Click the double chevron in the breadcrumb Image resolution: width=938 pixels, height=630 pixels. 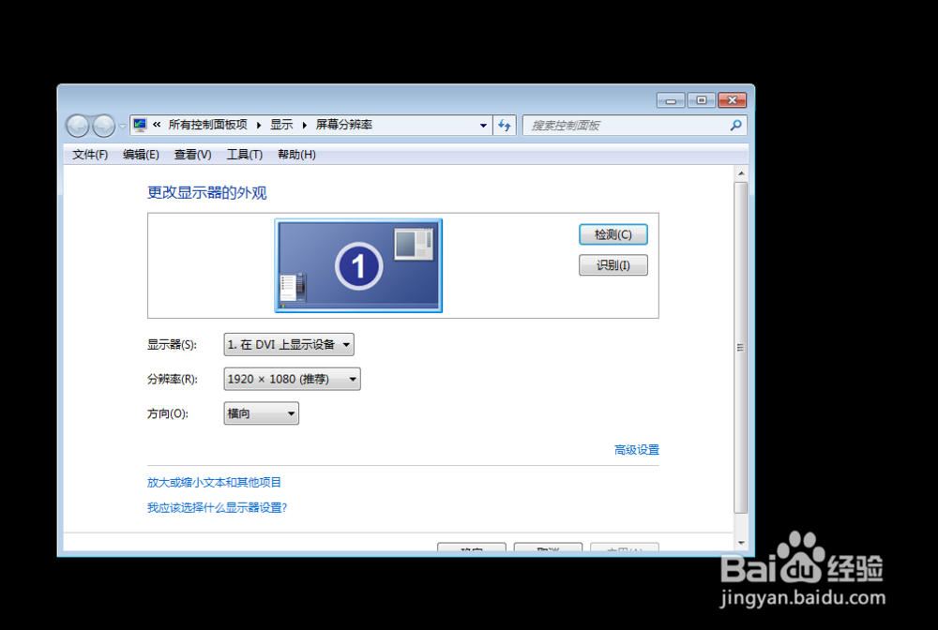(x=157, y=125)
